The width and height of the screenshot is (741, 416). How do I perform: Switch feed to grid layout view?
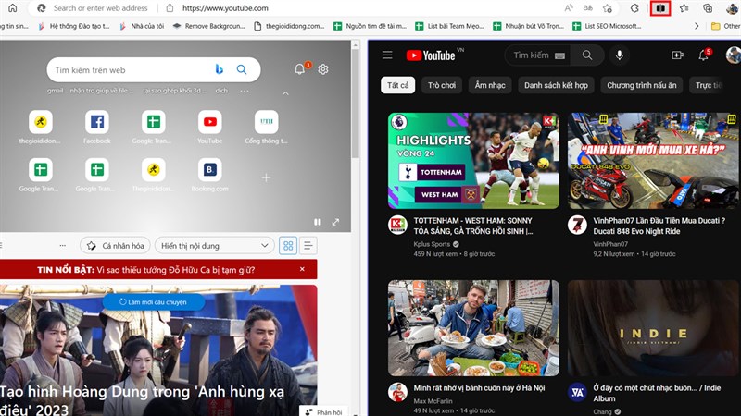click(x=288, y=245)
